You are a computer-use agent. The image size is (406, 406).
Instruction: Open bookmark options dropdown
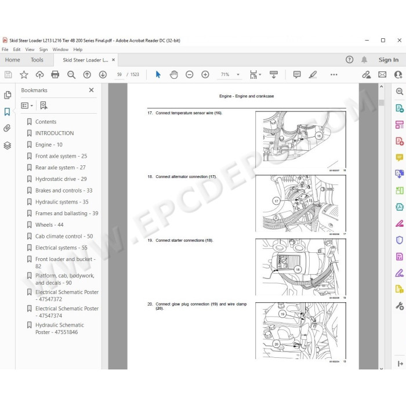(27, 106)
